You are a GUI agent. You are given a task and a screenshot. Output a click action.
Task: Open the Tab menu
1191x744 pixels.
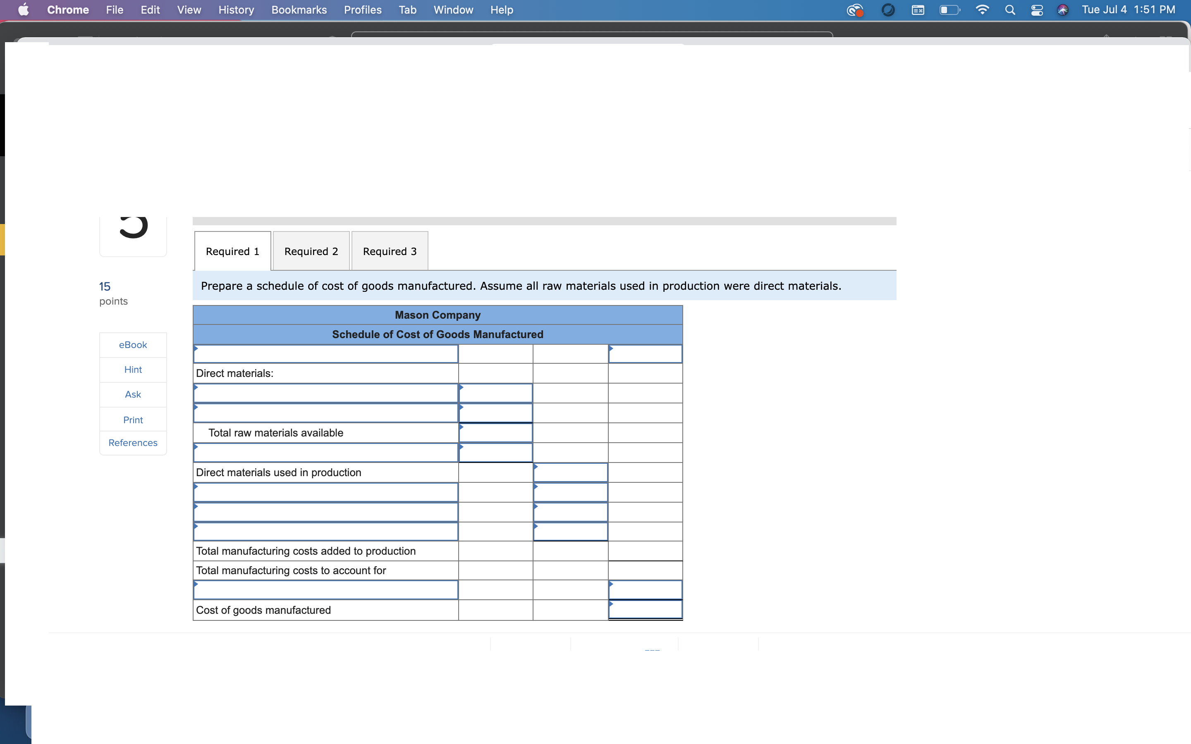click(x=407, y=10)
